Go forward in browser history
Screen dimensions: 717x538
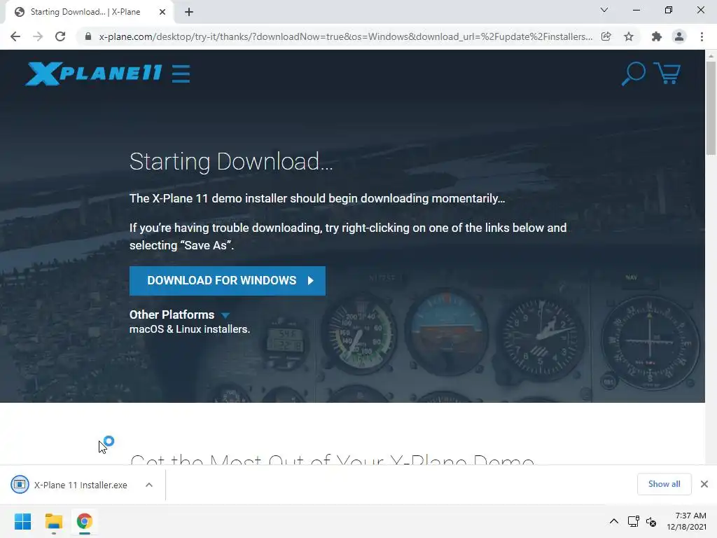(38, 36)
